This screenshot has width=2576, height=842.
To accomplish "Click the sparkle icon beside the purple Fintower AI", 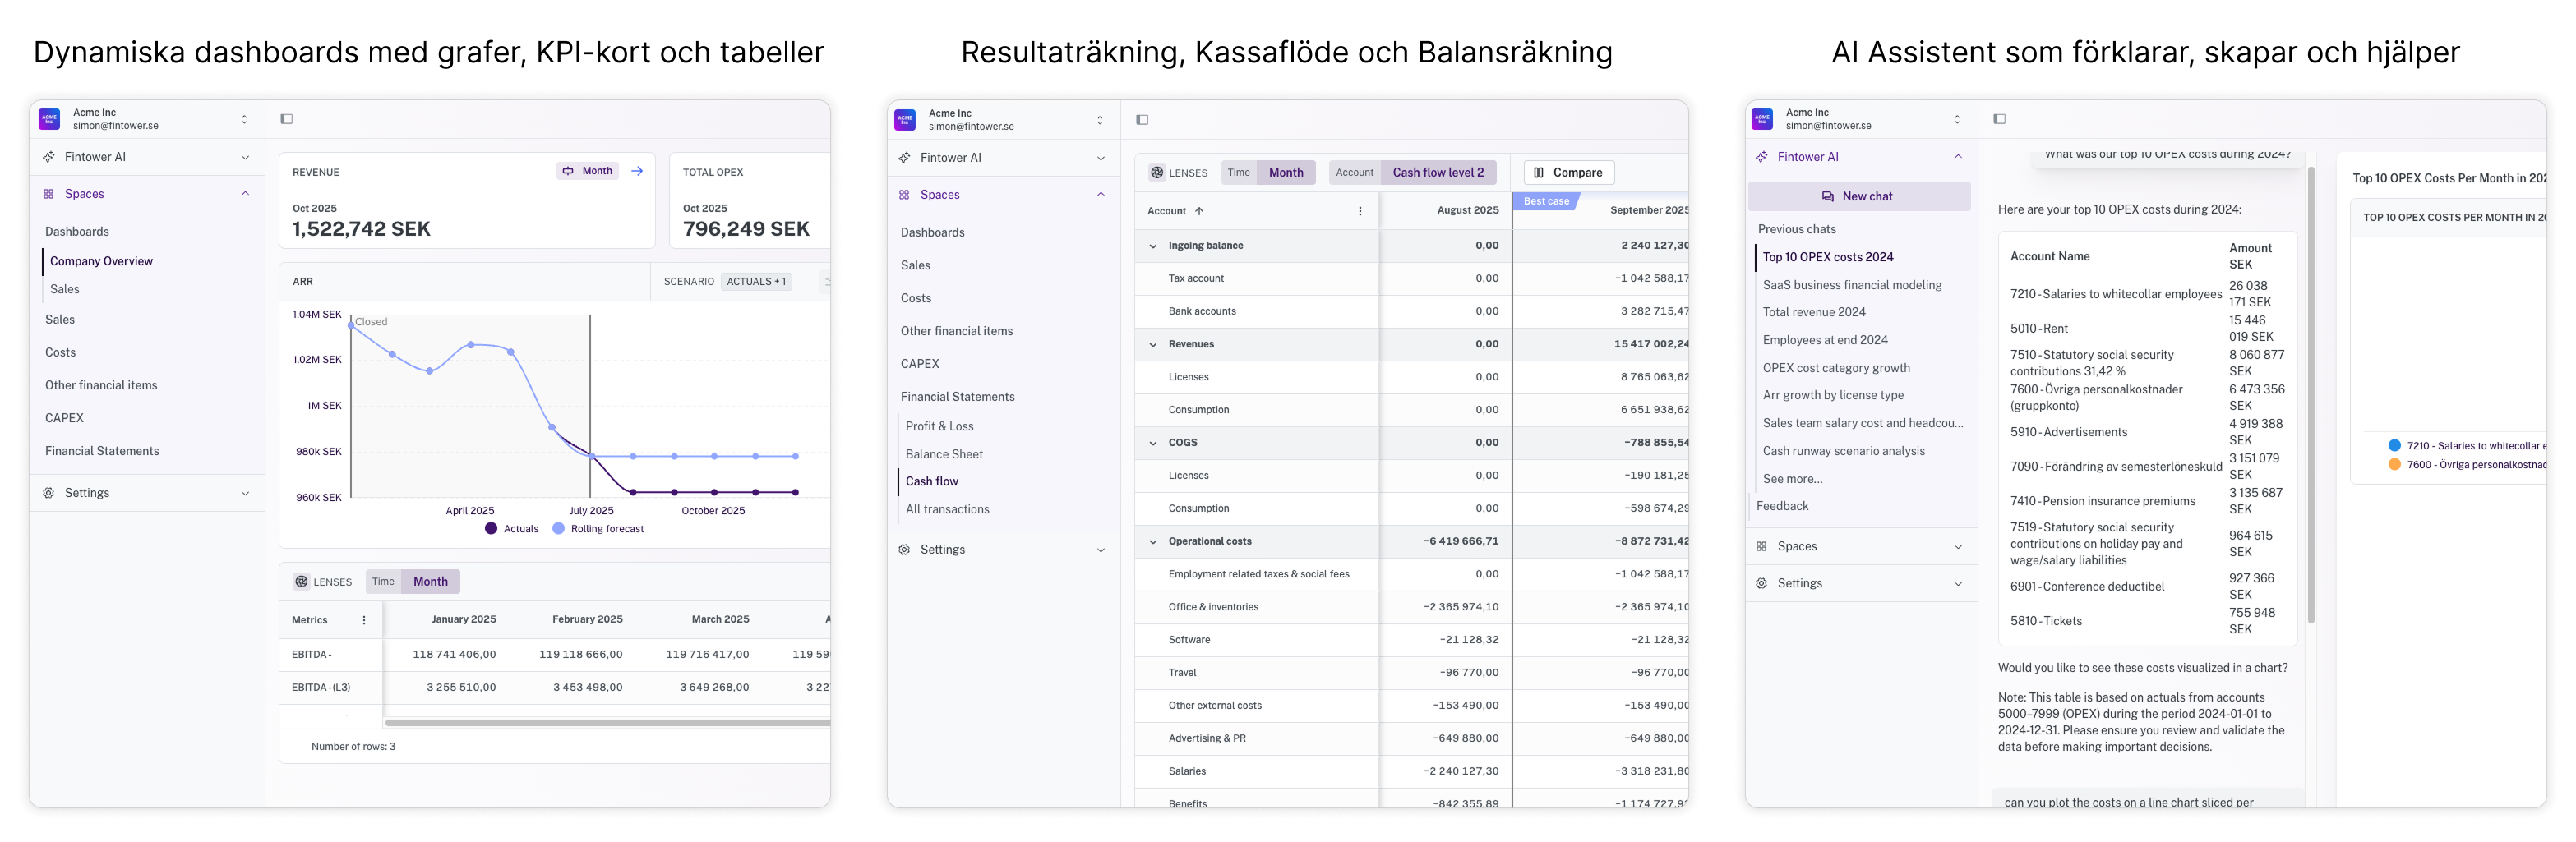I will (x=1761, y=157).
